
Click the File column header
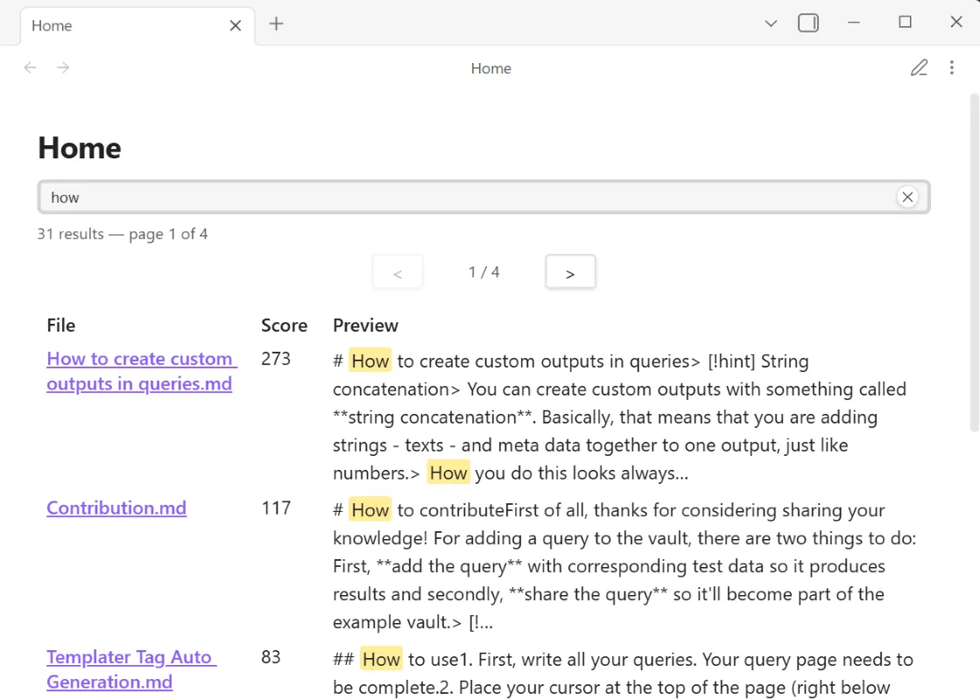click(60, 325)
